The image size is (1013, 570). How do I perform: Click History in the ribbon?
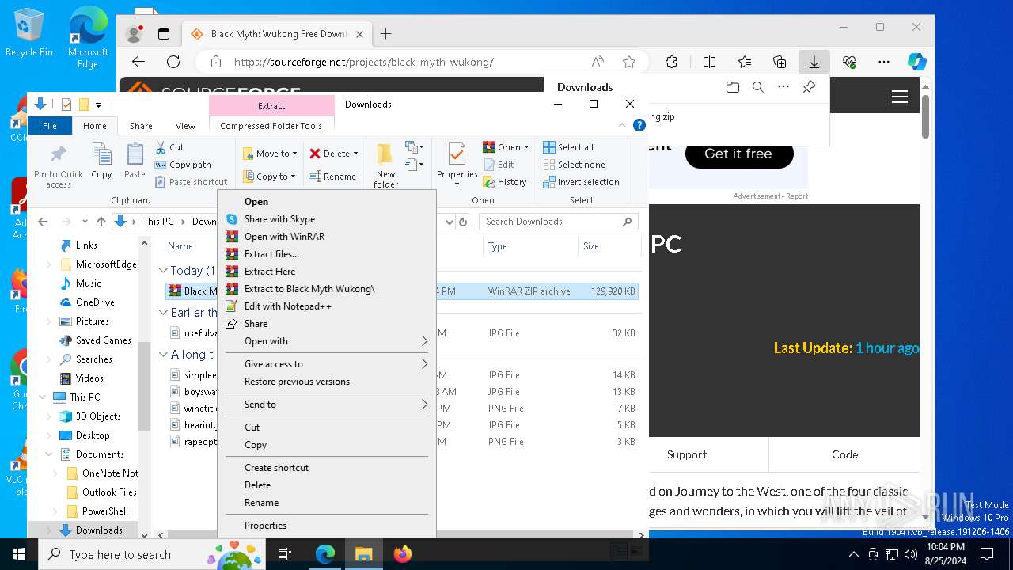(504, 182)
